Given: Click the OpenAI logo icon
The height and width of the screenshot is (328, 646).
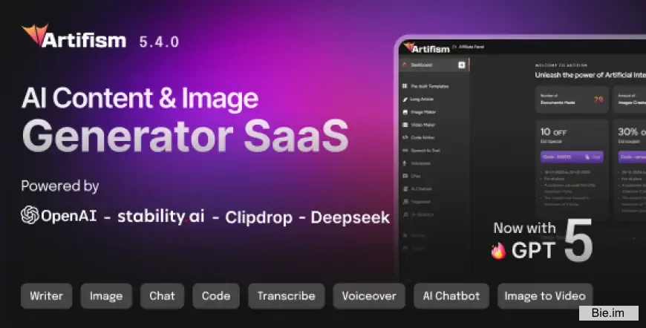Looking at the screenshot, I should 30,215.
